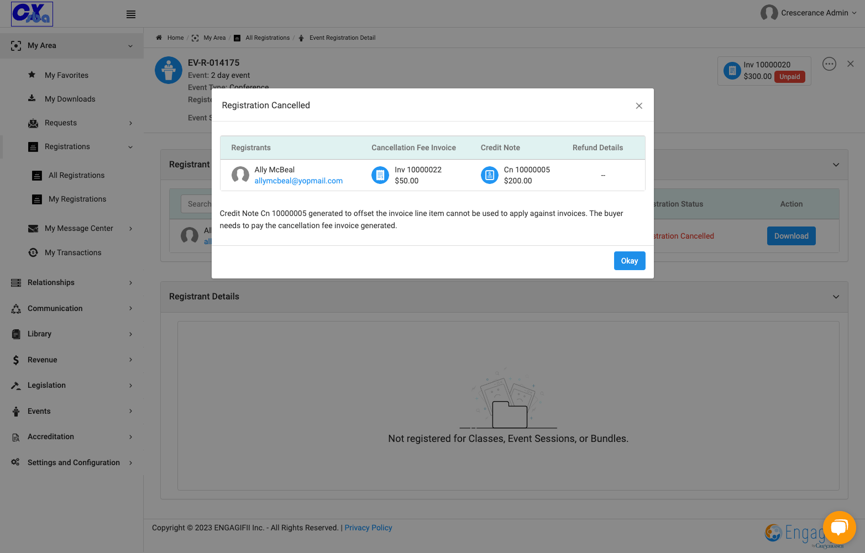Click the Download button

coord(791,236)
